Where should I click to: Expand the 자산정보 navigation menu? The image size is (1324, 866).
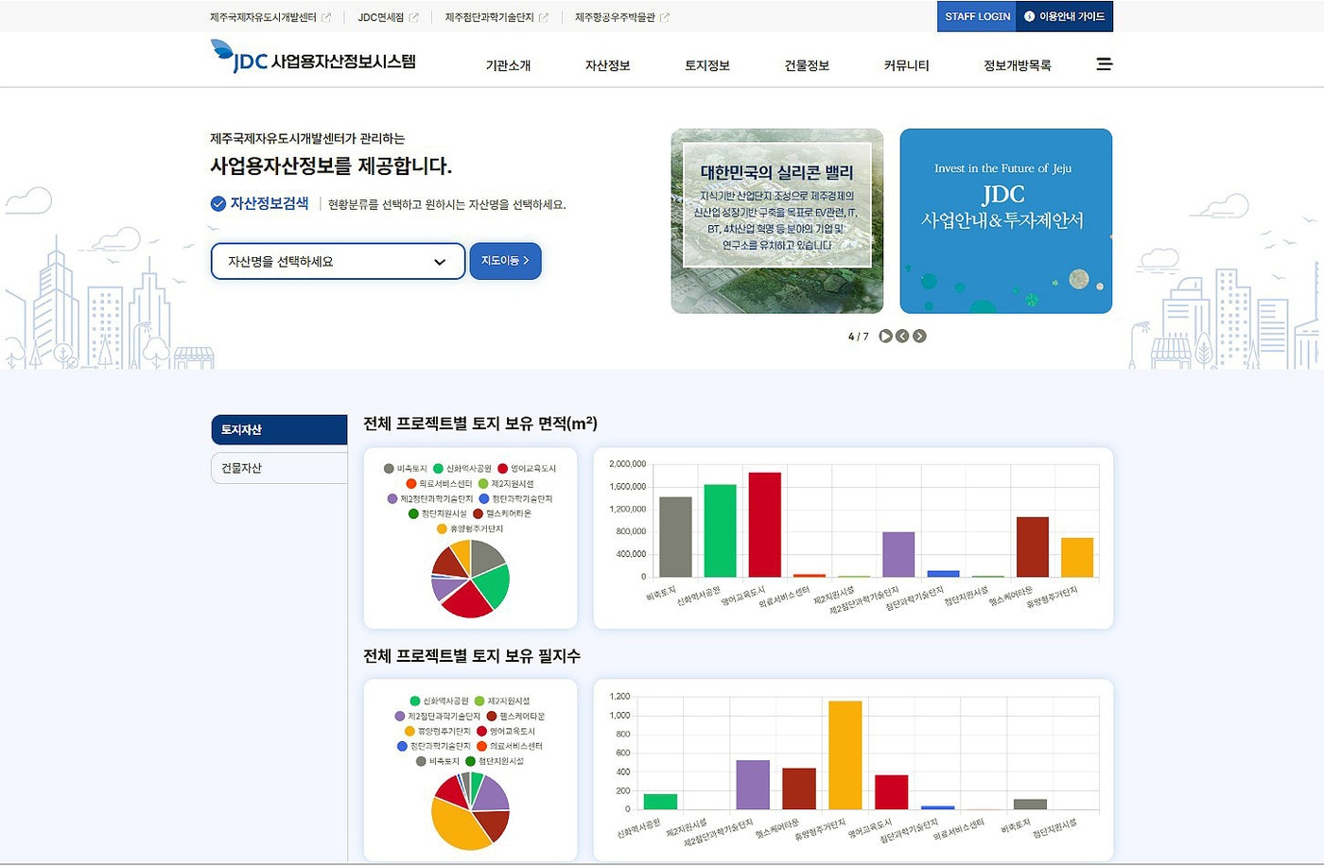(x=607, y=66)
